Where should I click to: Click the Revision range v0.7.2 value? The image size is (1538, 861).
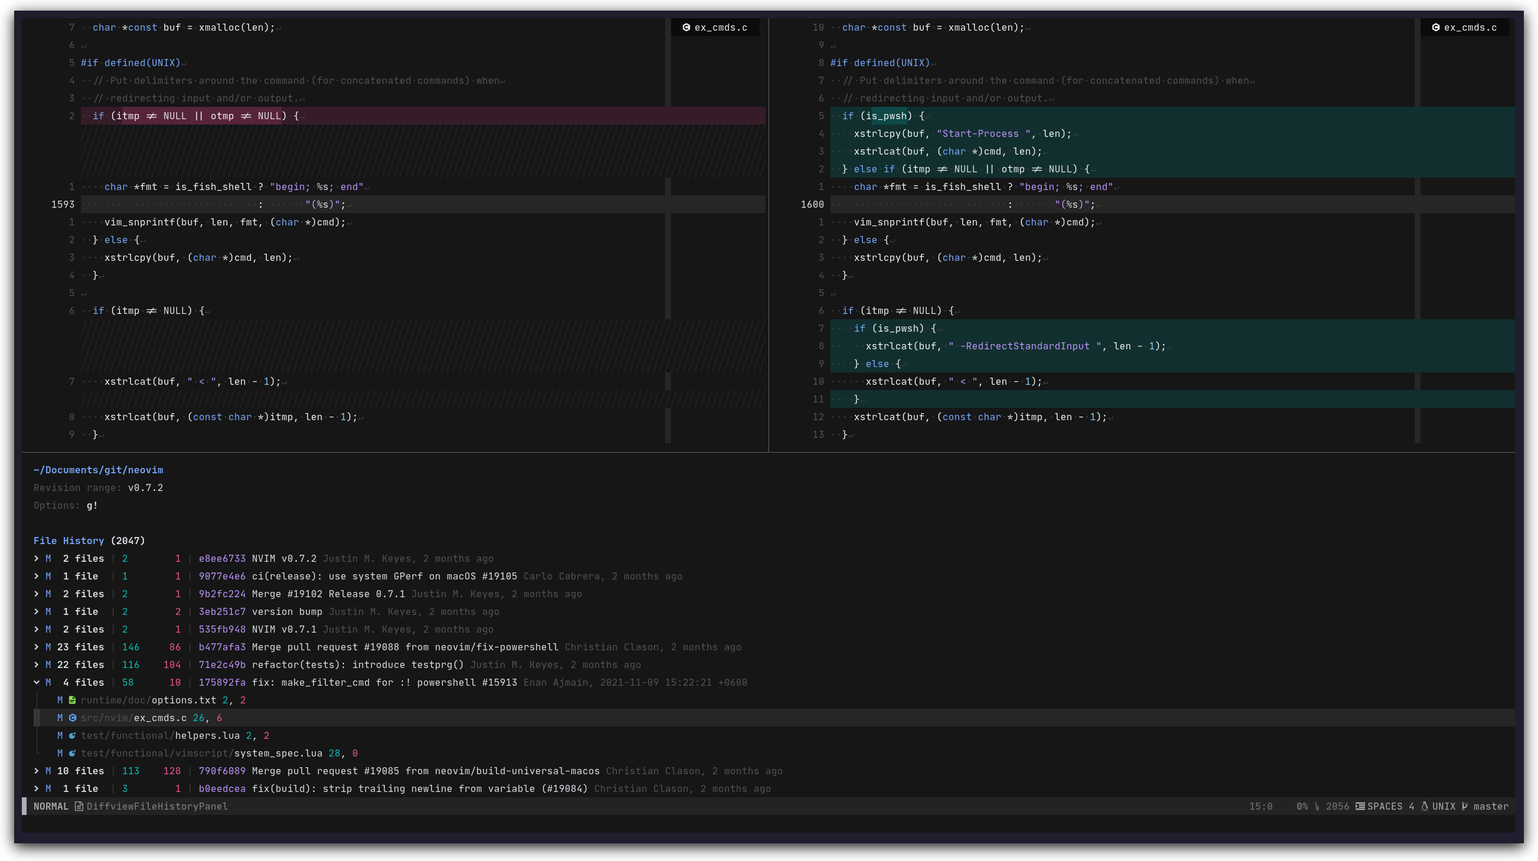[145, 488]
